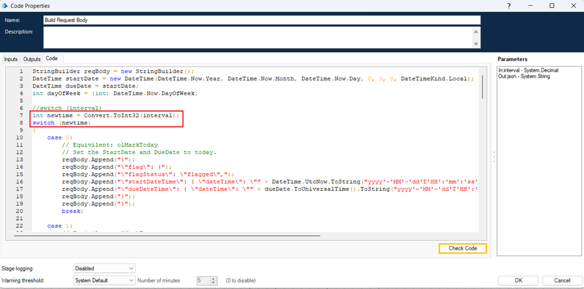Click the Blue Prism window icon

pyautogui.click(x=6, y=6)
